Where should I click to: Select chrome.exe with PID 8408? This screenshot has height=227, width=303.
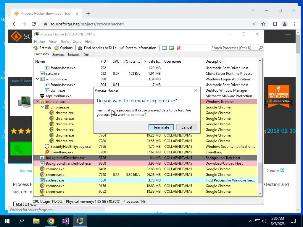coord(145,169)
